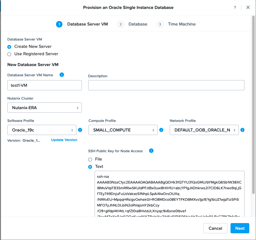Viewport: 256px width, 240px height.
Task: Click the Database Server VM Name field
Action: point(45,85)
